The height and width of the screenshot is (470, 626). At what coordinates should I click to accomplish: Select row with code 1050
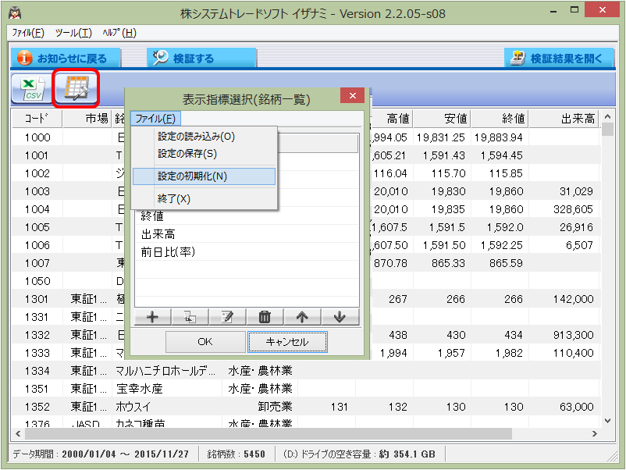306,281
